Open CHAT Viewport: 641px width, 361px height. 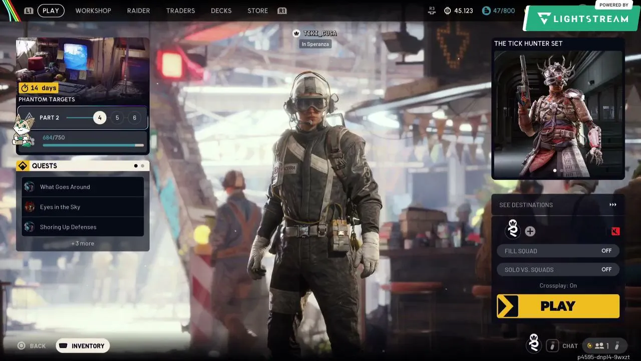click(570, 346)
